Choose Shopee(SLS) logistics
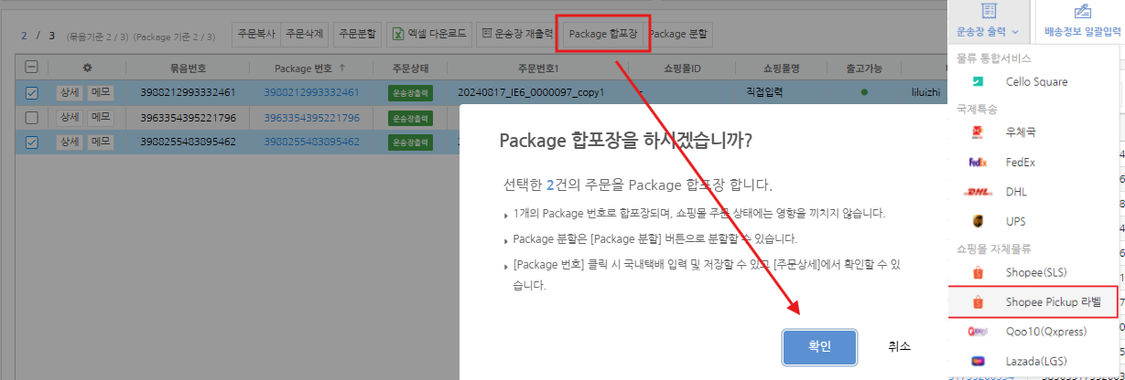 pyautogui.click(x=1035, y=272)
